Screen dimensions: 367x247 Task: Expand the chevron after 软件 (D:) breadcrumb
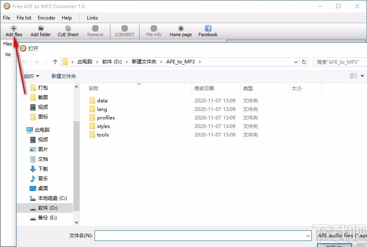click(x=127, y=62)
